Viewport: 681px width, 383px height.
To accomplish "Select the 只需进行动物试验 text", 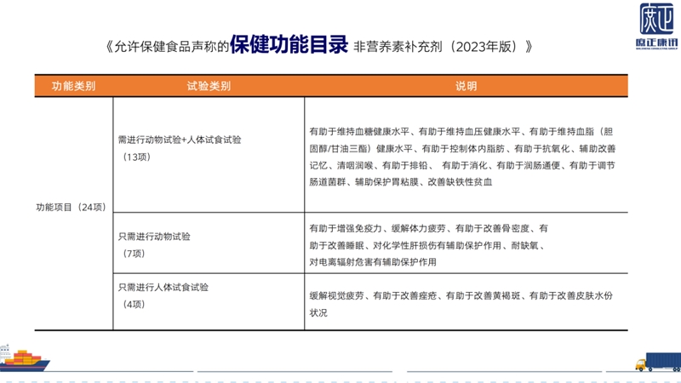I will (x=154, y=236).
